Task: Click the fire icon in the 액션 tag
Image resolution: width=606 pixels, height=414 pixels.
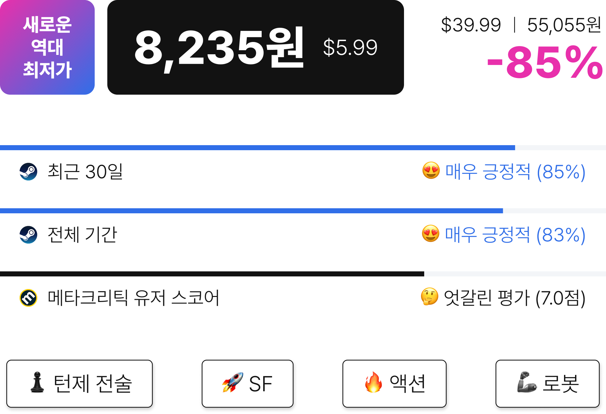Action: [x=373, y=382]
